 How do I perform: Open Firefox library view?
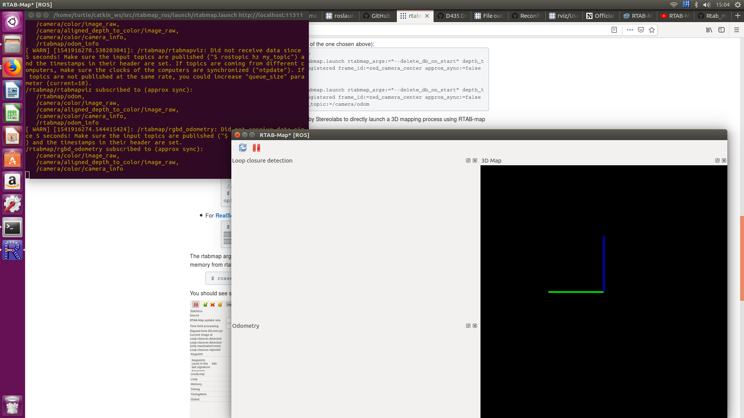coord(709,30)
